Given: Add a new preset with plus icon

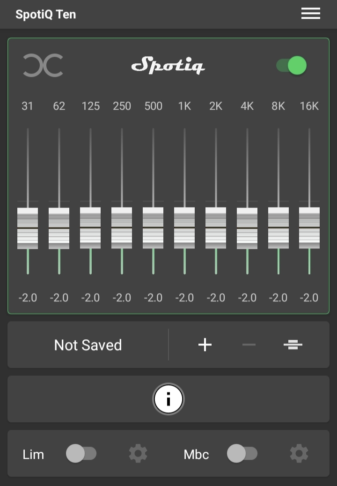Looking at the screenshot, I should pos(205,345).
